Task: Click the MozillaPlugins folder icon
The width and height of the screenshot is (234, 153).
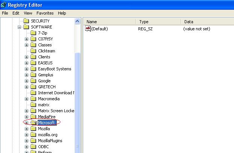Action: (x=33, y=141)
